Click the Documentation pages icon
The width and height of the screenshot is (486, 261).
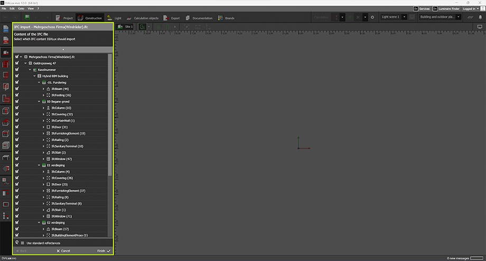[x=188, y=18]
